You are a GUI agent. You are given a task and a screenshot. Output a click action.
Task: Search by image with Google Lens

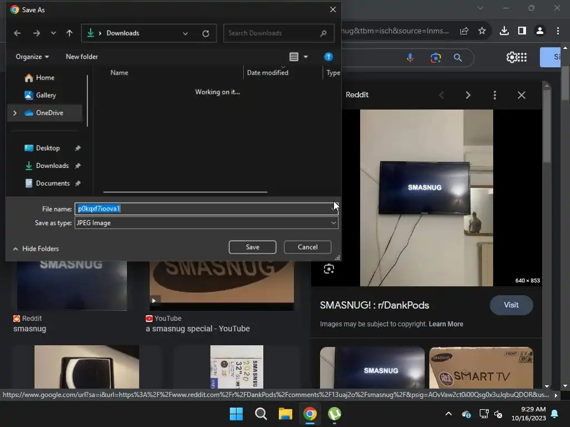coord(435,57)
